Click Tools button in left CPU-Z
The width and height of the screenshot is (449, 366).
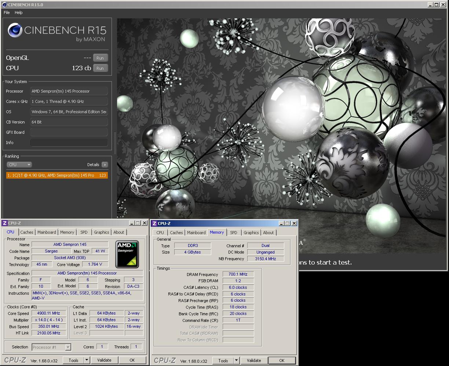point(74,360)
